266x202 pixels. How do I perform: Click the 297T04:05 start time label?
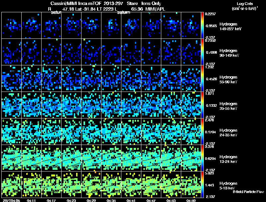pos(11,200)
